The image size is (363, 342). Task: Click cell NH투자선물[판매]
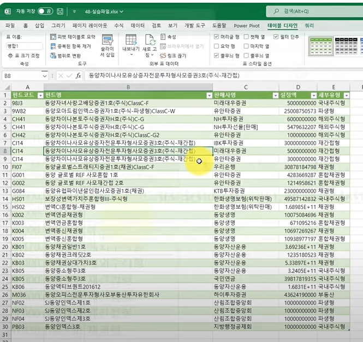246,127
